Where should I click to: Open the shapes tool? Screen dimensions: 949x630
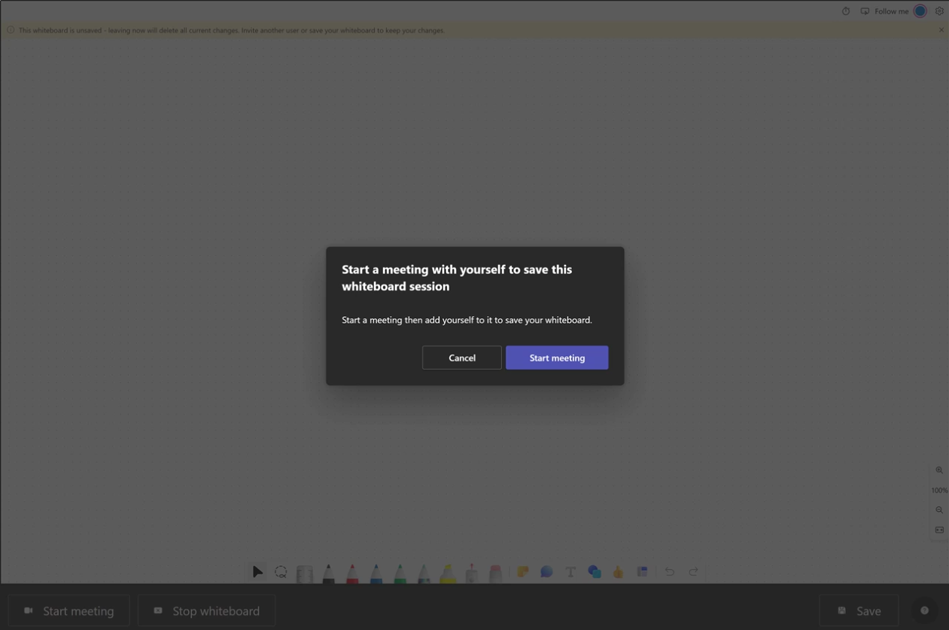coord(595,572)
